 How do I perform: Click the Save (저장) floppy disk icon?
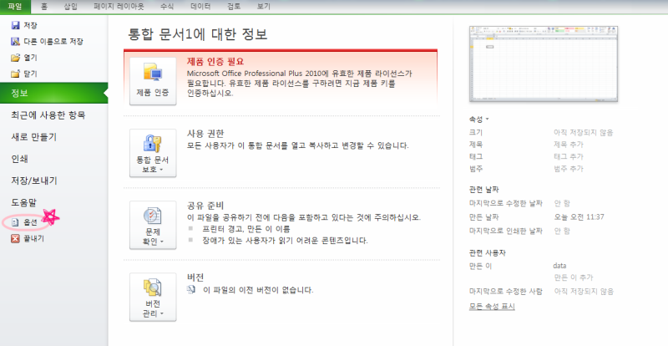pyautogui.click(x=15, y=26)
